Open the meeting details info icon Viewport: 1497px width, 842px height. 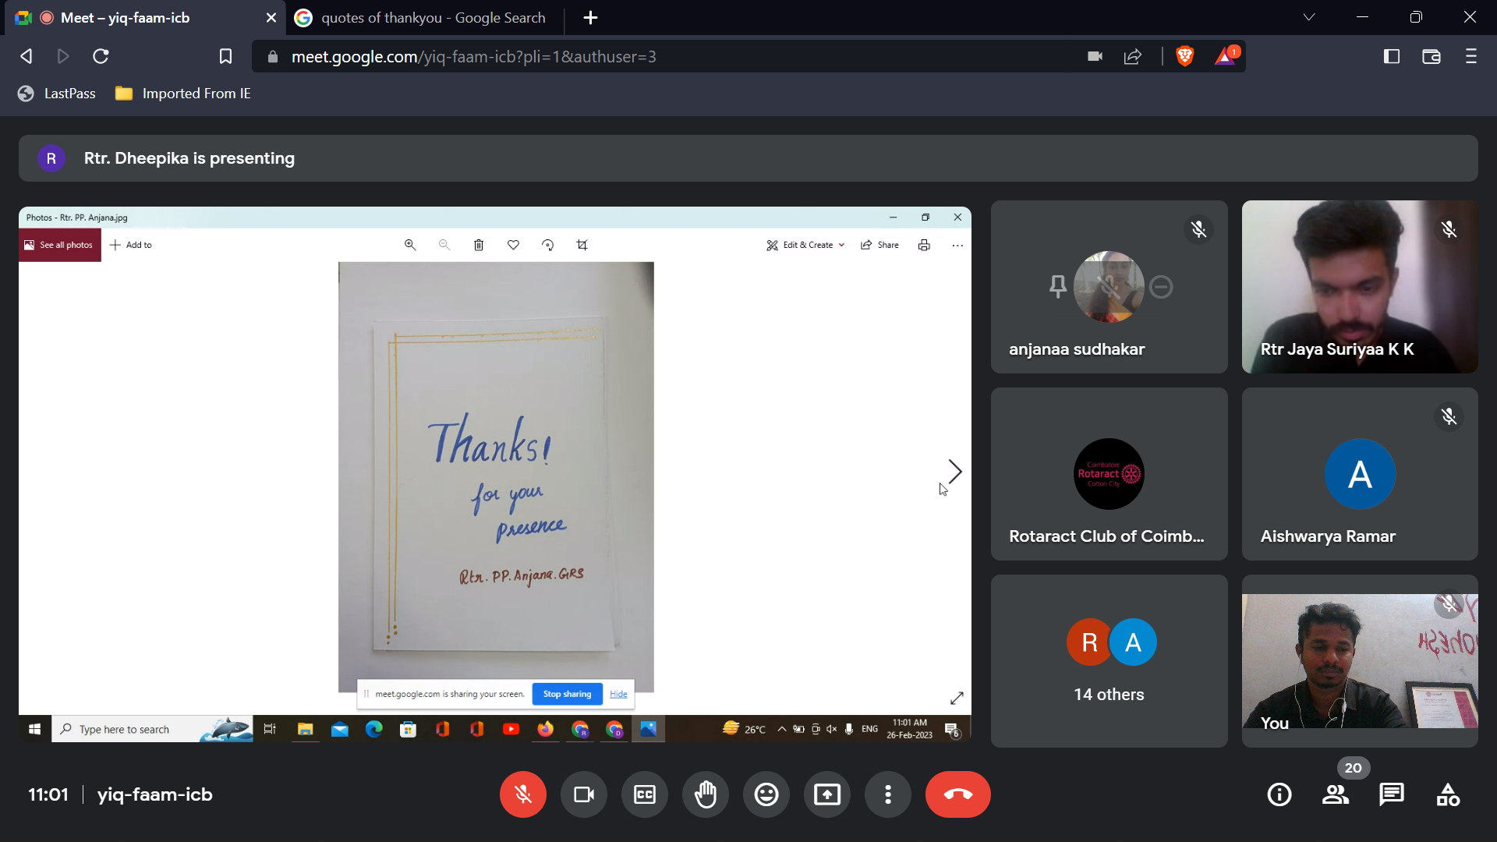point(1279,794)
